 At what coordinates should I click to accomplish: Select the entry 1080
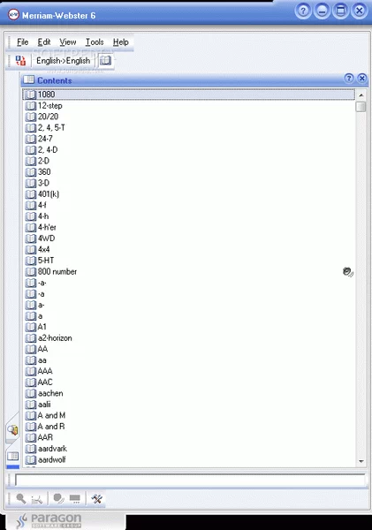[189, 95]
